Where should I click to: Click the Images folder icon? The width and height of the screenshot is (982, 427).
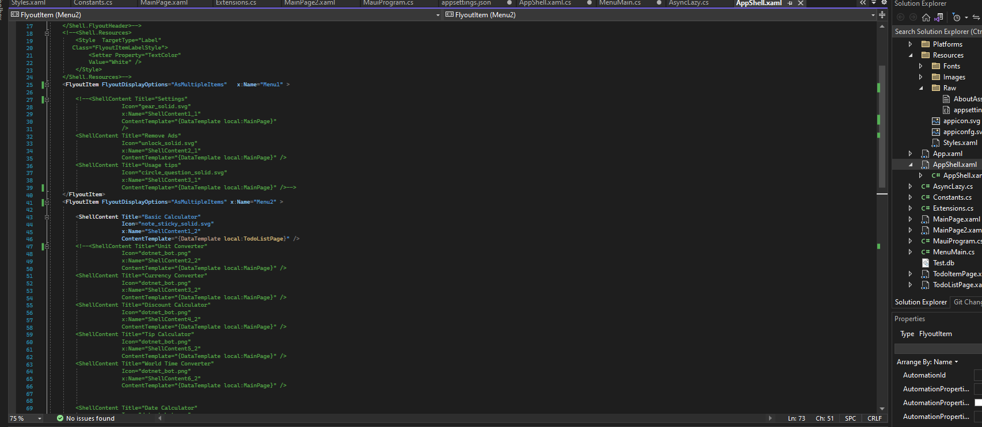(x=936, y=77)
